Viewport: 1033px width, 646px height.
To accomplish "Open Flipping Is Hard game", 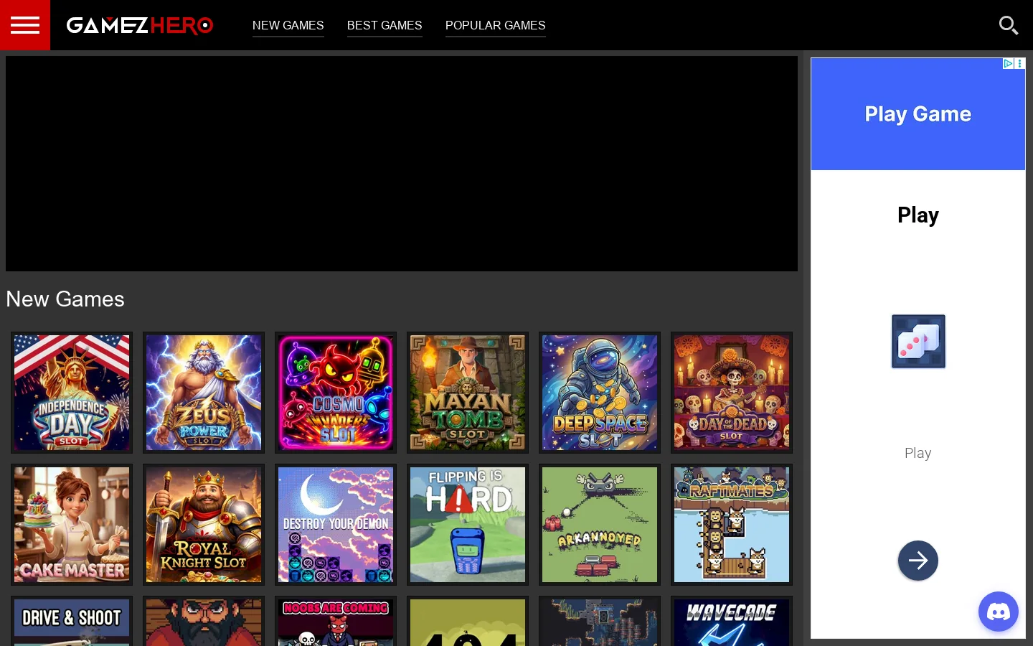I will pyautogui.click(x=468, y=525).
